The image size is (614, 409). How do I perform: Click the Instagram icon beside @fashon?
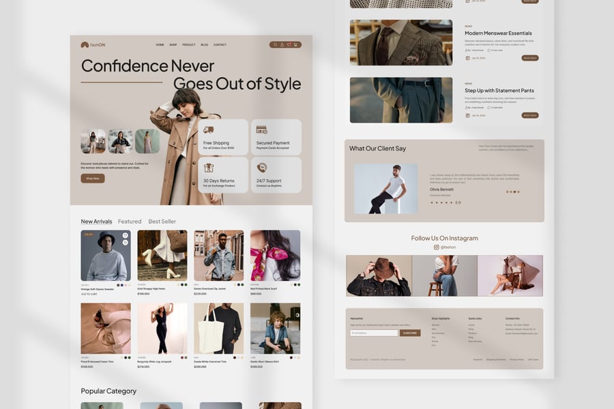437,247
